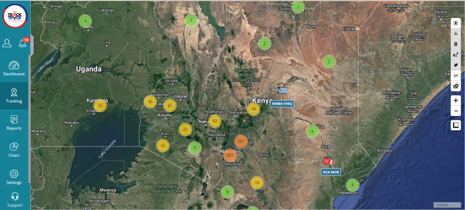The height and width of the screenshot is (210, 465).
Task: Toggle vehicle labels tag icon
Action: 456,65
